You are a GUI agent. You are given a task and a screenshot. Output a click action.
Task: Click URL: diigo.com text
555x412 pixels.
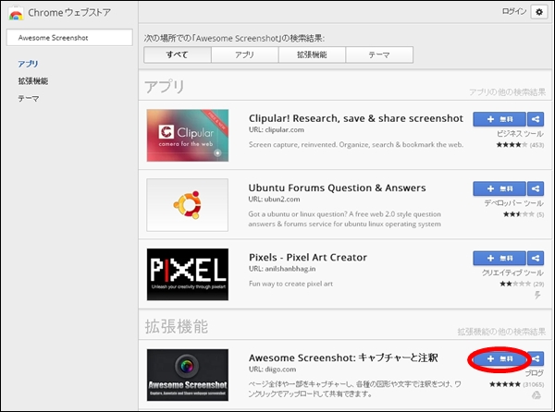point(272,370)
